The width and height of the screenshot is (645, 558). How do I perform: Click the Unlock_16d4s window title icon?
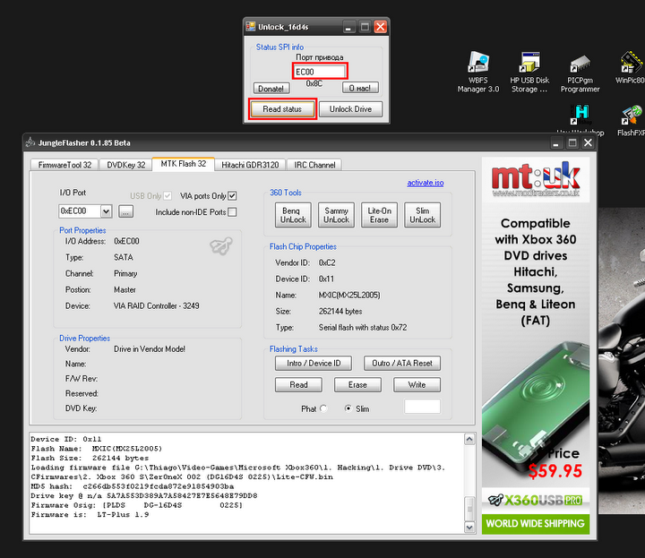(251, 27)
